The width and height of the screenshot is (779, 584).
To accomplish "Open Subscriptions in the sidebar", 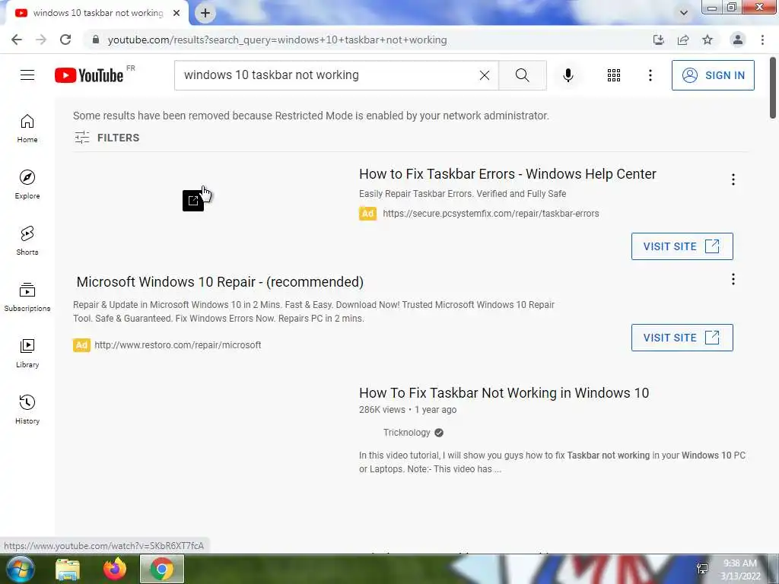I will click(27, 297).
